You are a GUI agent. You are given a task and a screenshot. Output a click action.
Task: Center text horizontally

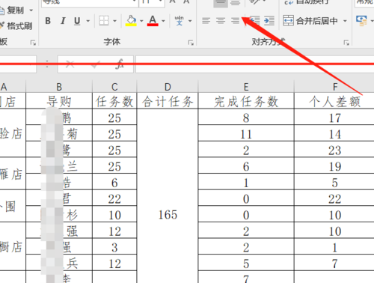tap(221, 20)
